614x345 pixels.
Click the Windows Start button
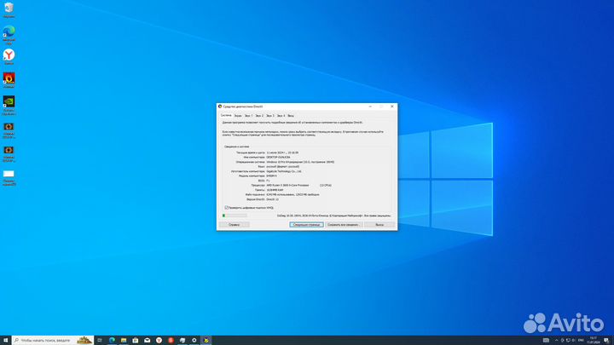coord(5,340)
